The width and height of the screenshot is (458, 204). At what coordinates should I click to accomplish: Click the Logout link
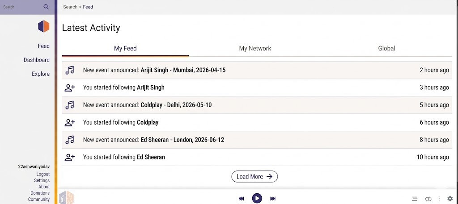point(43,174)
